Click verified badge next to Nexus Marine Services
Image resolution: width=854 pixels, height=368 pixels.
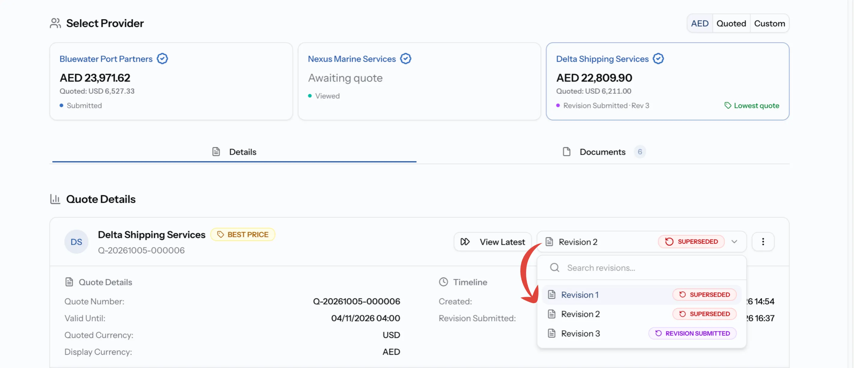[x=405, y=59]
